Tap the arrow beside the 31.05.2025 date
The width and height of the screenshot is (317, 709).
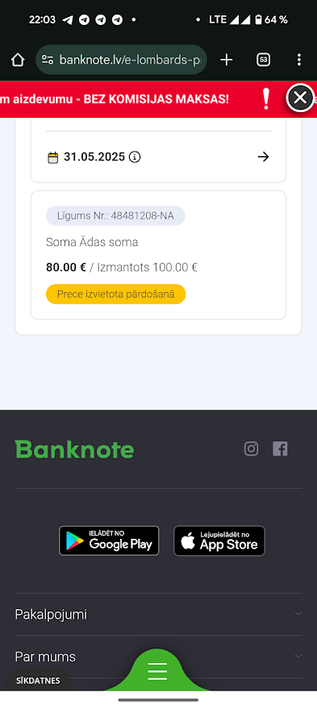(x=263, y=157)
